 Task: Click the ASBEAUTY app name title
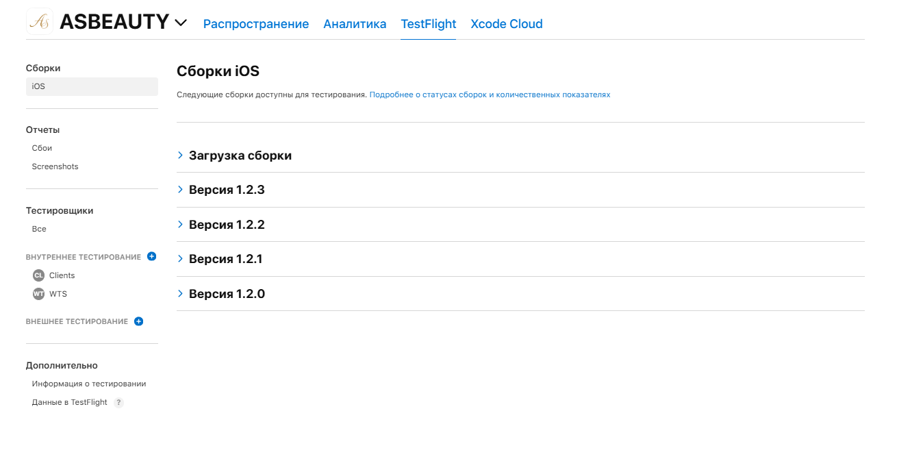[x=114, y=22]
